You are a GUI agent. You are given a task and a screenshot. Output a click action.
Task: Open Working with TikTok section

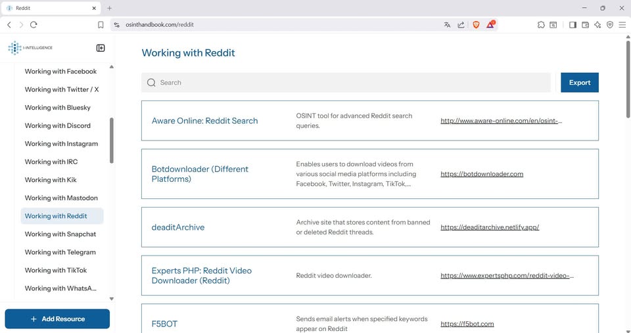click(x=55, y=270)
